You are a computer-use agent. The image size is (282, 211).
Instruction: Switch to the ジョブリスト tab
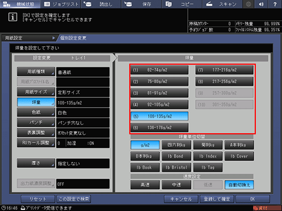(61, 4)
